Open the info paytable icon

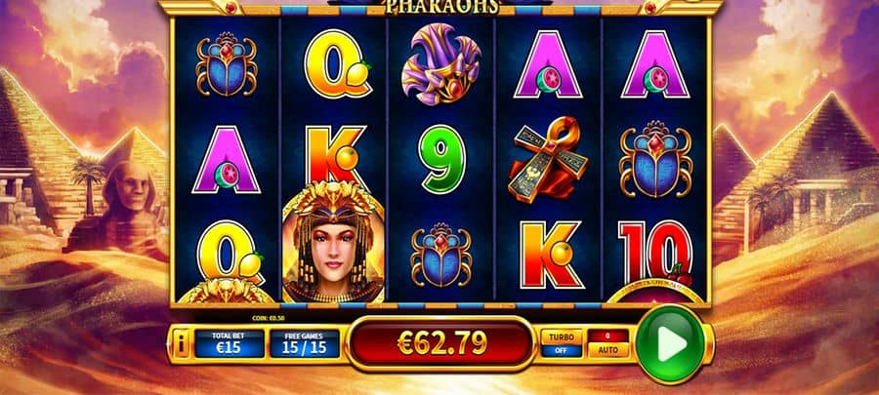click(x=181, y=344)
